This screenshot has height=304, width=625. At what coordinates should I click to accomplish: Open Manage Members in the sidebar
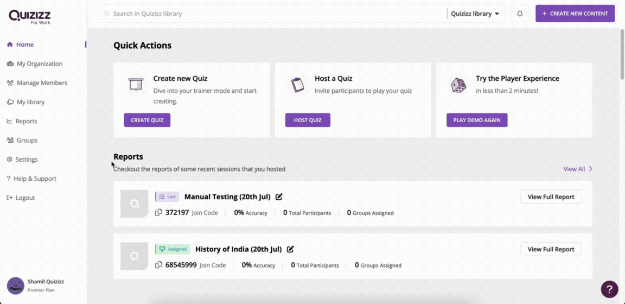[x=37, y=83]
